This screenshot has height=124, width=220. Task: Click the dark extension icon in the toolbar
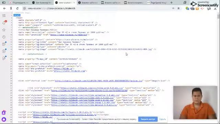[x=192, y=9]
